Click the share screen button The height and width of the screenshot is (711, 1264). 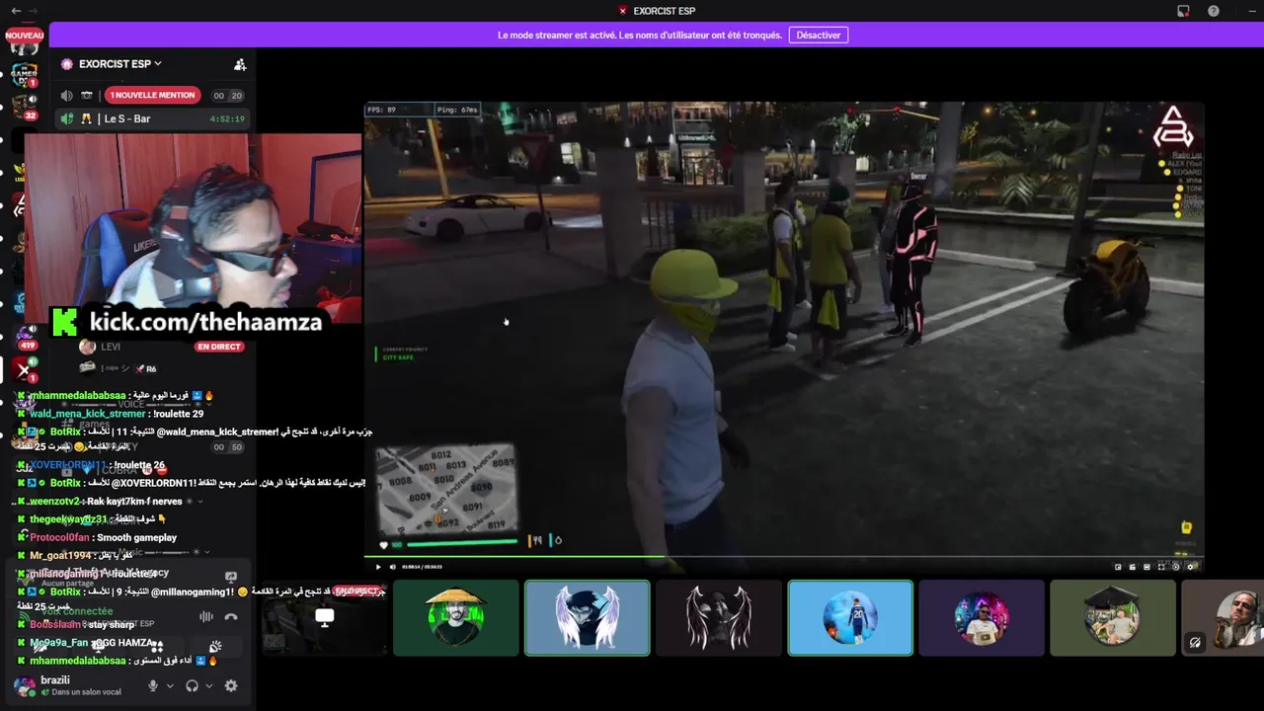(x=97, y=647)
